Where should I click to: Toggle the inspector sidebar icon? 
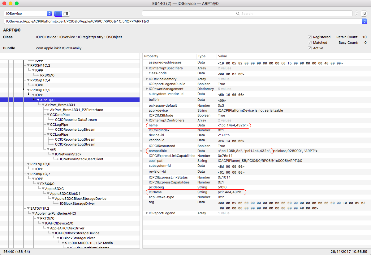click(x=364, y=14)
